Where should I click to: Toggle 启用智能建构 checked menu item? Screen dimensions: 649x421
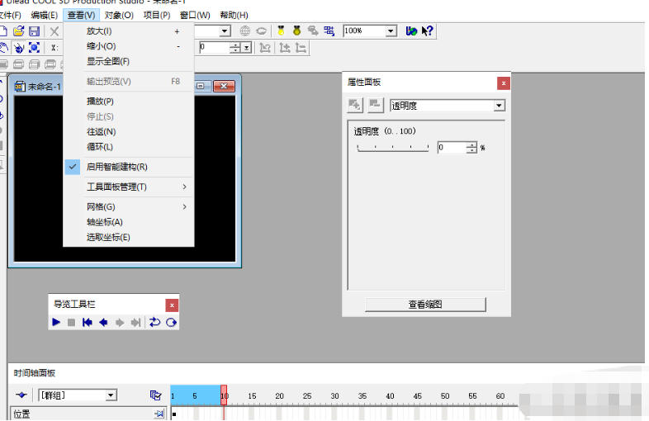(x=116, y=167)
